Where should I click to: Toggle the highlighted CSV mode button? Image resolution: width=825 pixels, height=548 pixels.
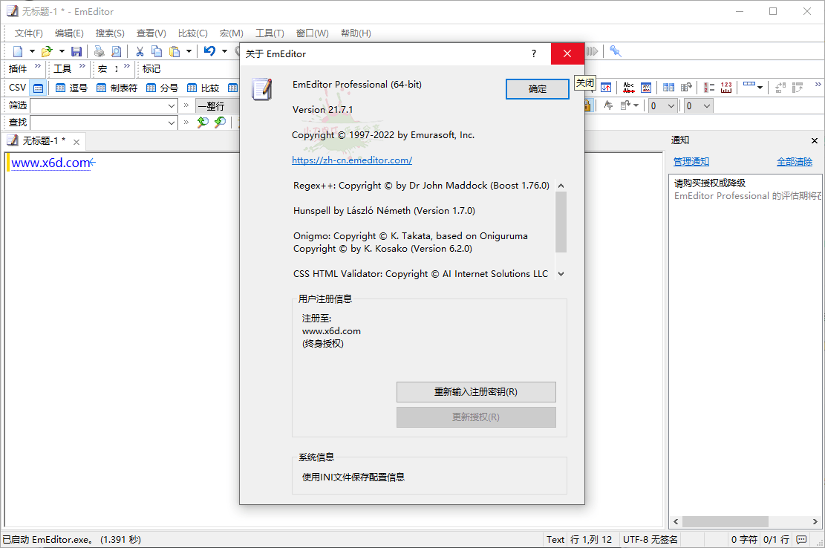pos(37,88)
